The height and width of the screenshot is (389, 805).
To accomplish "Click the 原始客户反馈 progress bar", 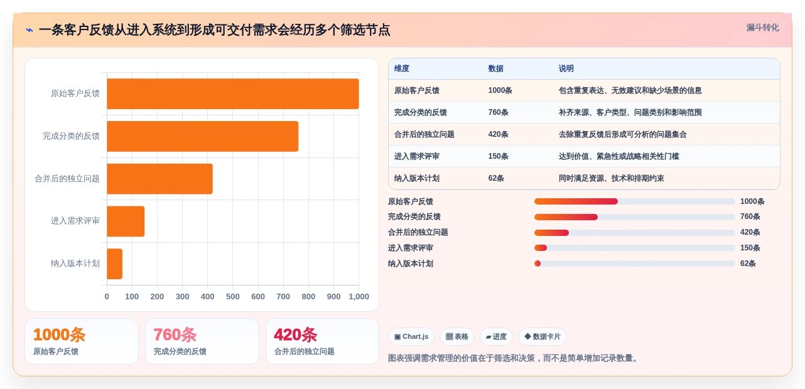I will (634, 201).
